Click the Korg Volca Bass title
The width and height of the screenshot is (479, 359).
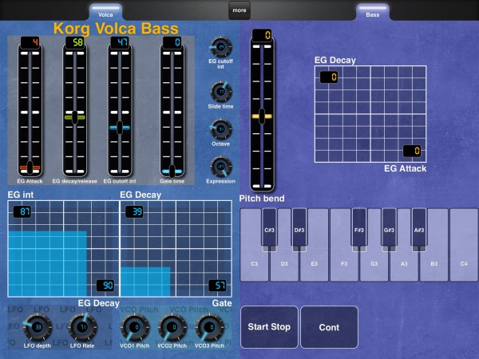pos(116,29)
